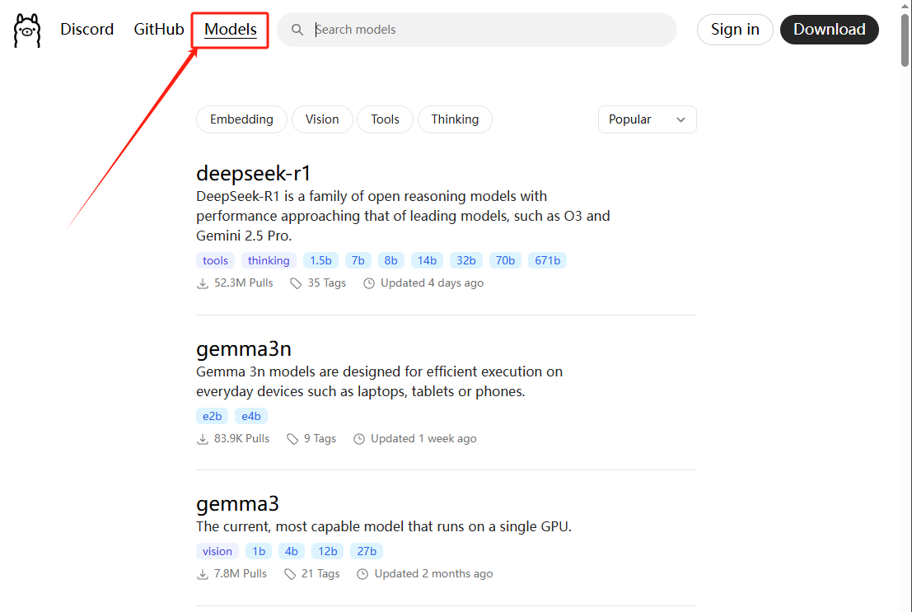Click the page vertical scrollbar thumb
This screenshot has width=912, height=612.
tap(905, 40)
